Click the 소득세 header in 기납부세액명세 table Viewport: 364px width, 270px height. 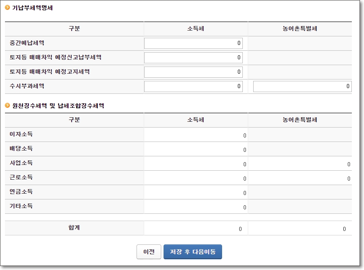tap(196, 29)
